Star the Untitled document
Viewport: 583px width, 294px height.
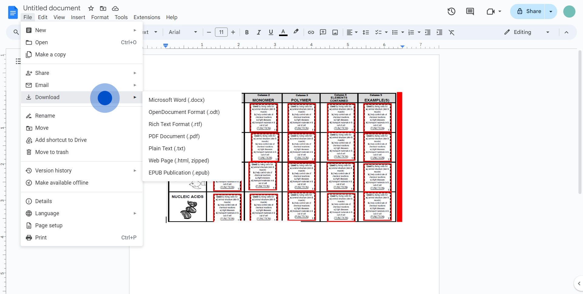91,8
